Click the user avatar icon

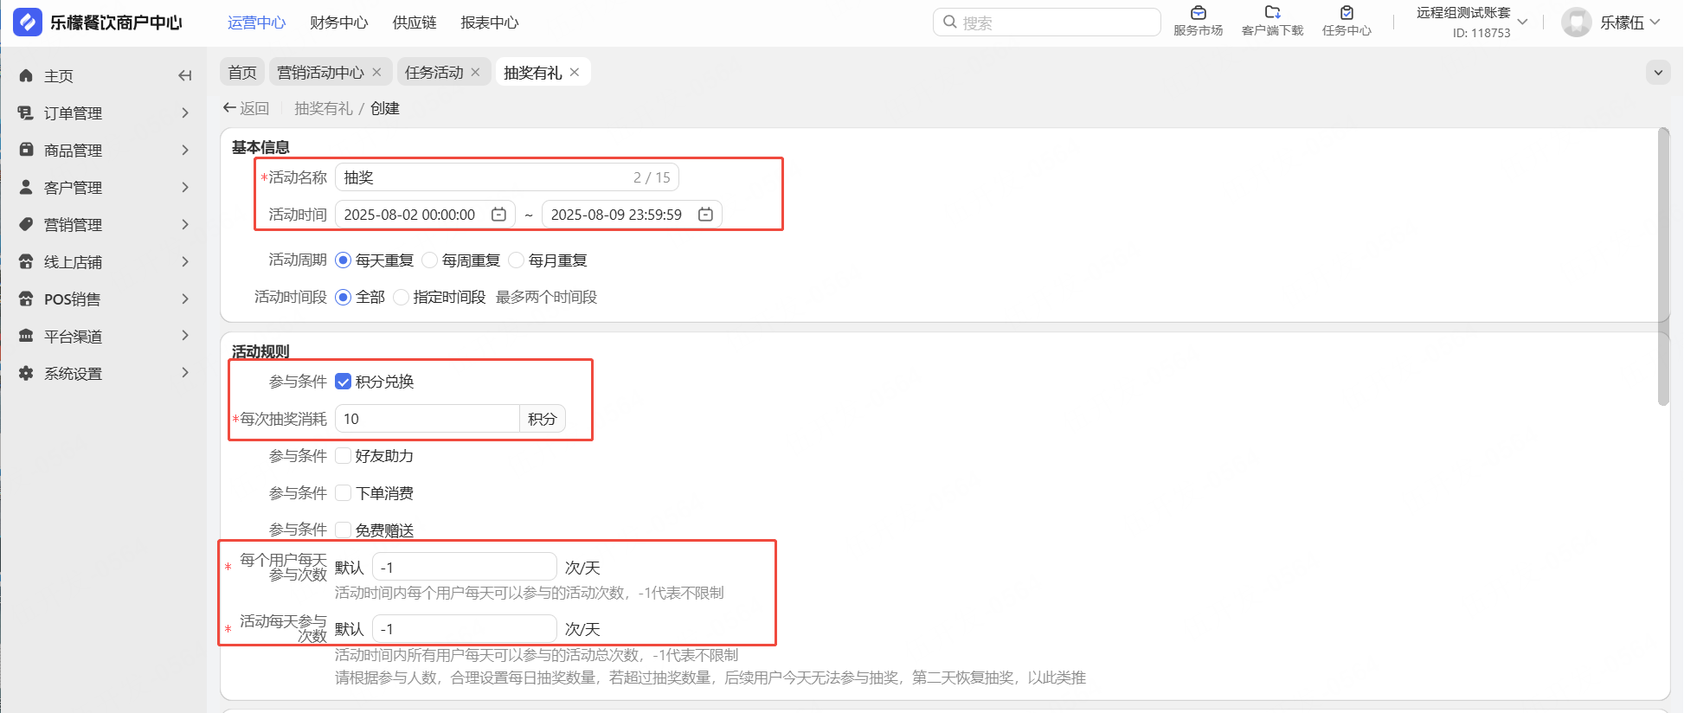point(1577,22)
